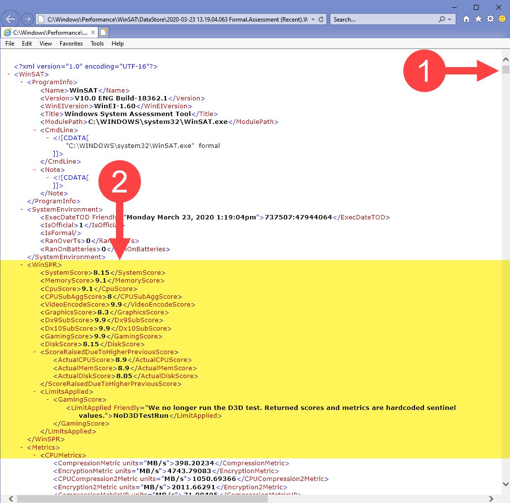Image resolution: width=510 pixels, height=503 pixels.
Task: Minimize the Internet Explorer window
Action: pos(454,7)
